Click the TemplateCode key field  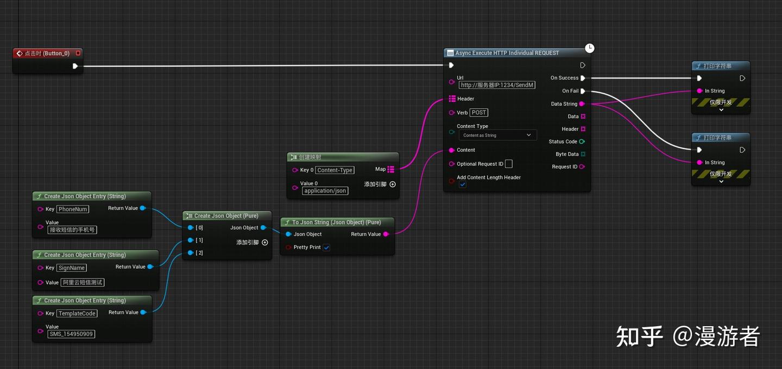click(77, 313)
